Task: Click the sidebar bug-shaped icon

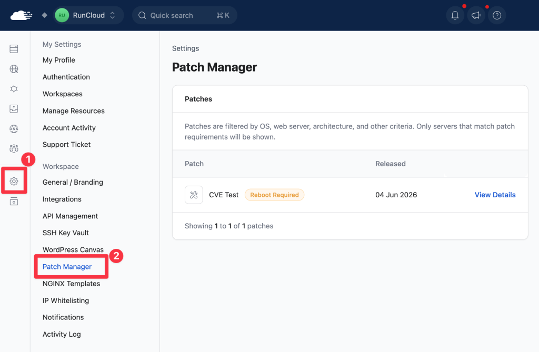Action: [x=14, y=89]
